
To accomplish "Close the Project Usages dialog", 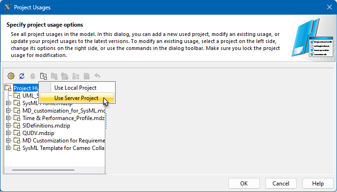I will (x=326, y=7).
